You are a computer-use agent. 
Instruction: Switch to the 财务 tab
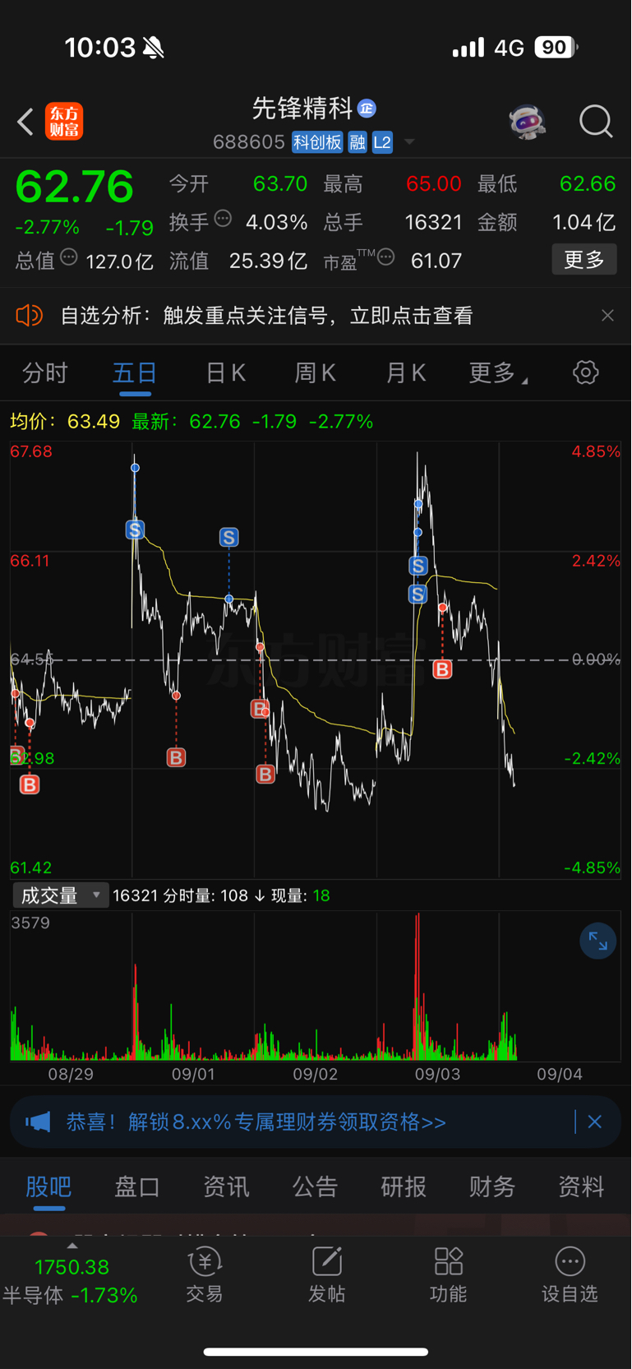pos(492,1186)
